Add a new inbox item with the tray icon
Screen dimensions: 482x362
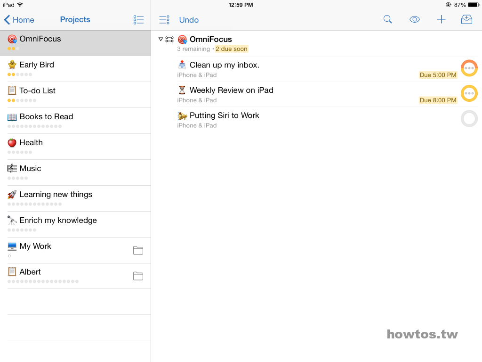pos(466,19)
